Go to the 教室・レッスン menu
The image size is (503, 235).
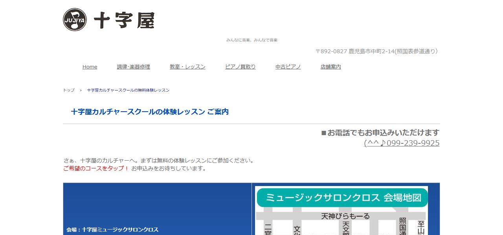pos(187,67)
